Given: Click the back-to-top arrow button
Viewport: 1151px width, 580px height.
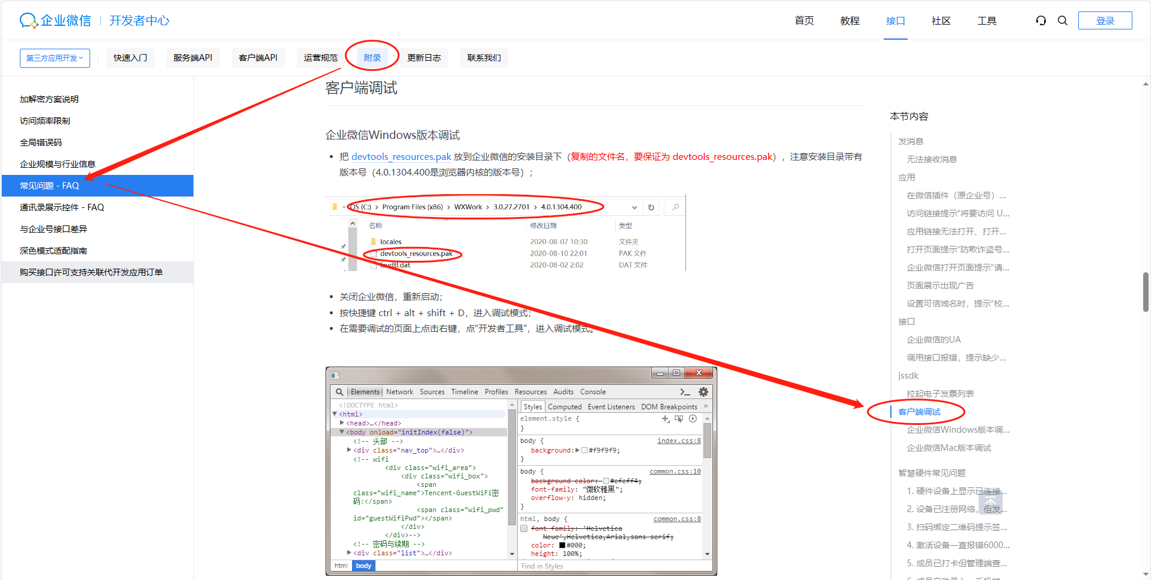Looking at the screenshot, I should (990, 502).
